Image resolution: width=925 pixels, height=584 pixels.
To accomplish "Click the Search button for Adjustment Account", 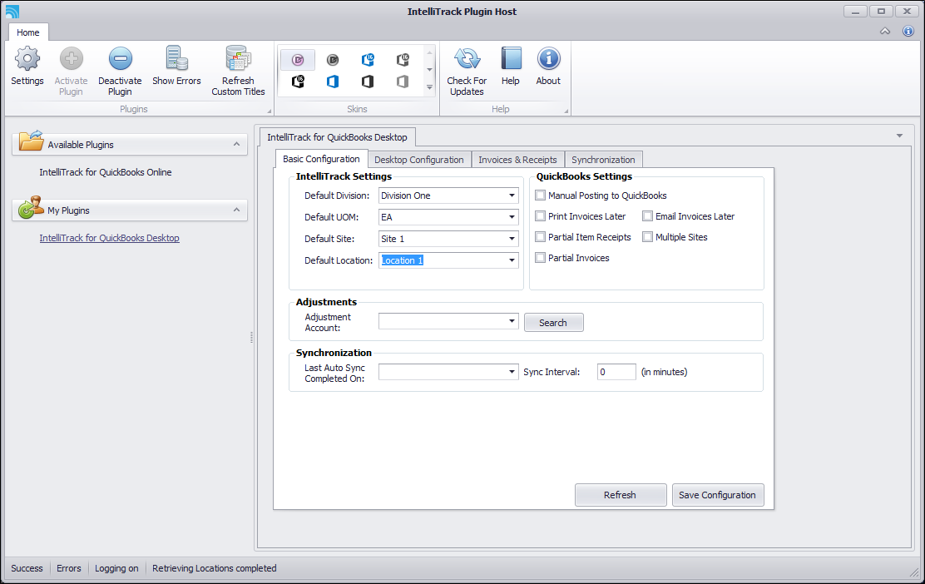I will (x=553, y=323).
